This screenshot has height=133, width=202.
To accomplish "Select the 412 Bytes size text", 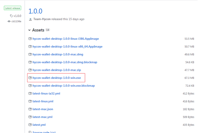I will click(x=188, y=94).
